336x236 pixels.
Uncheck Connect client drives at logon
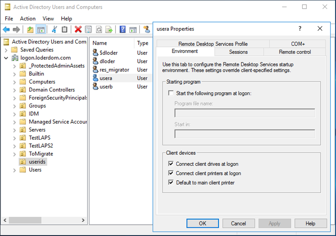click(171, 164)
